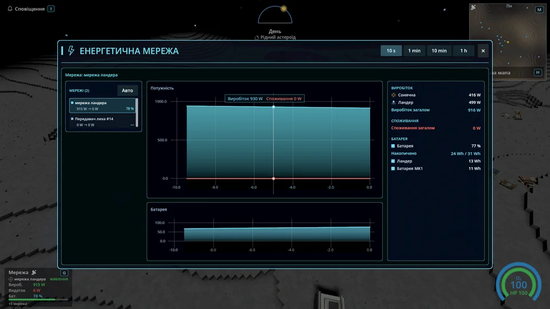The image size is (550, 309).
Task: Click the oxygen and HP gauge
Action: pos(518,283)
